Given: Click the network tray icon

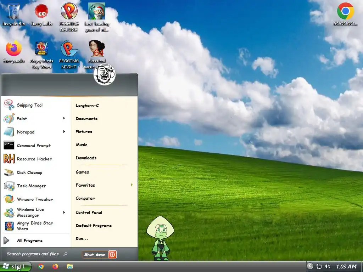Looking at the screenshot, I should (319, 266).
